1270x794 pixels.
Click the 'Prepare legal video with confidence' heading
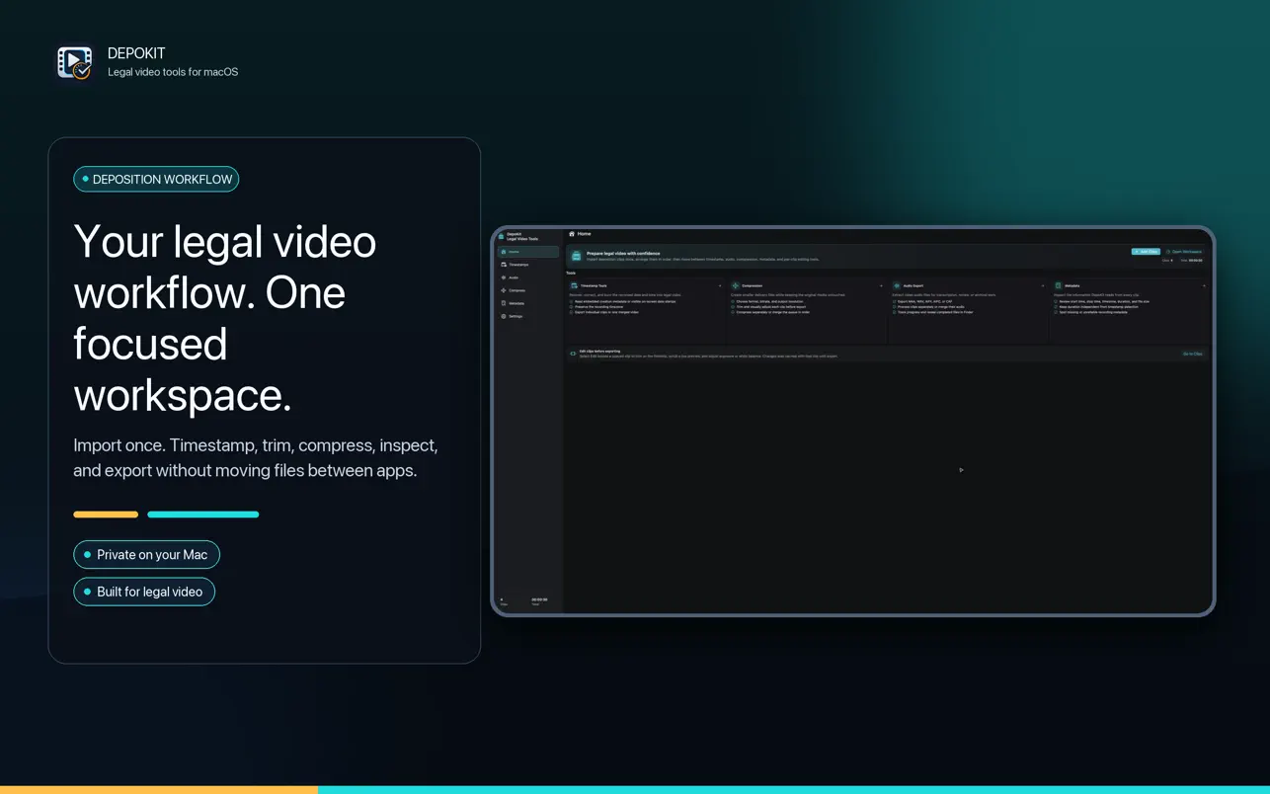coord(623,254)
